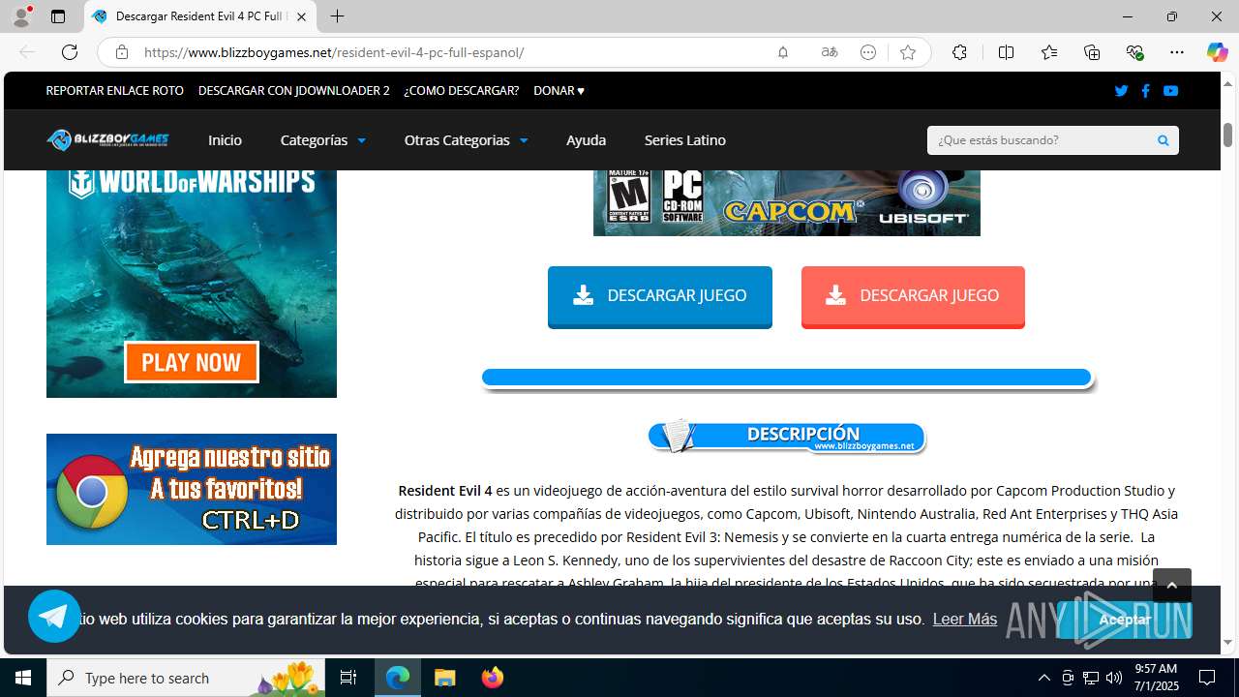Click the taskbar search box
Screen dimensions: 1239x697
coord(187,678)
